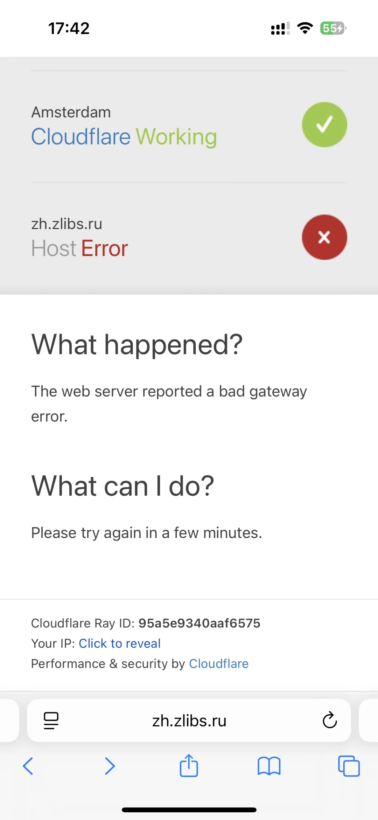The width and height of the screenshot is (378, 820).
Task: Tap Safari forward arrow
Action: coord(110,766)
